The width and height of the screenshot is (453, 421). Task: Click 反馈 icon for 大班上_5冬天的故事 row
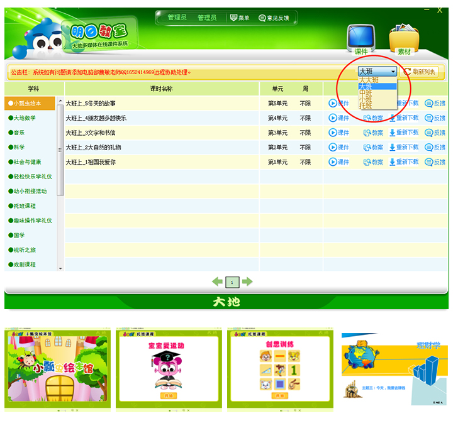pyautogui.click(x=434, y=103)
